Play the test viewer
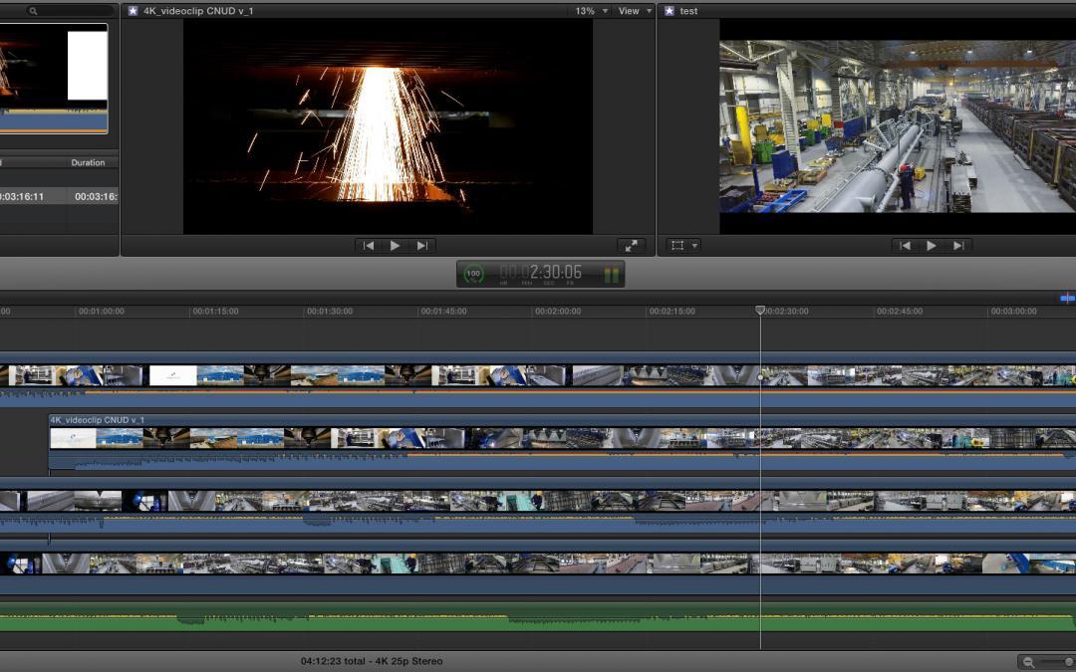1076x672 pixels. coord(932,246)
